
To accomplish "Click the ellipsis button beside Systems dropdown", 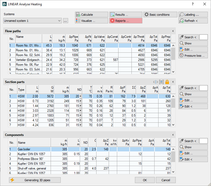I will pyautogui.click(x=65, y=21).
